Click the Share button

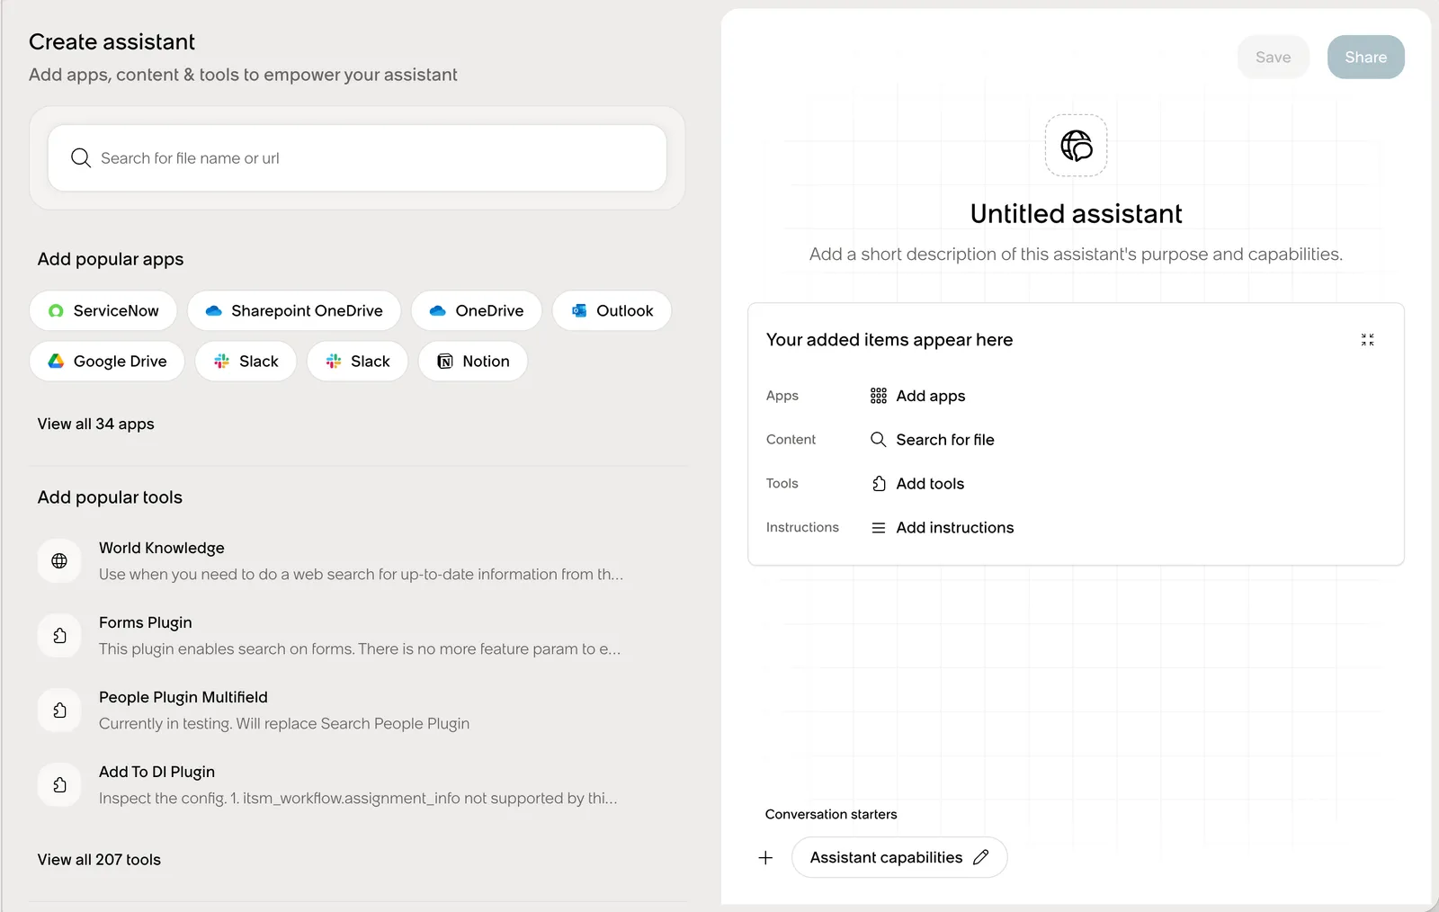pos(1365,57)
